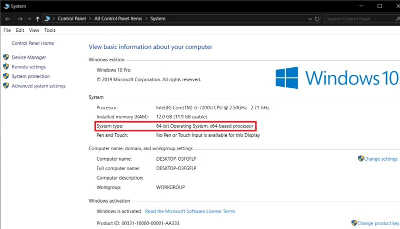The width and height of the screenshot is (400, 229).
Task: Open System protection
Action: click(30, 76)
